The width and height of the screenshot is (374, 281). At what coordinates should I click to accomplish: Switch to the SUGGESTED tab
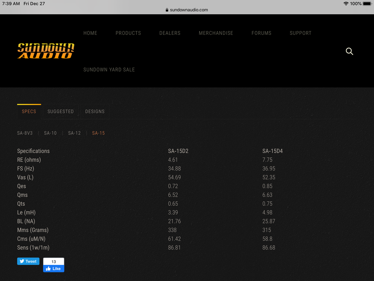pos(61,111)
